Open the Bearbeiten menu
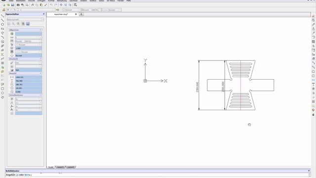Image resolution: width=316 pixels, height=178 pixels. pos(21,1)
